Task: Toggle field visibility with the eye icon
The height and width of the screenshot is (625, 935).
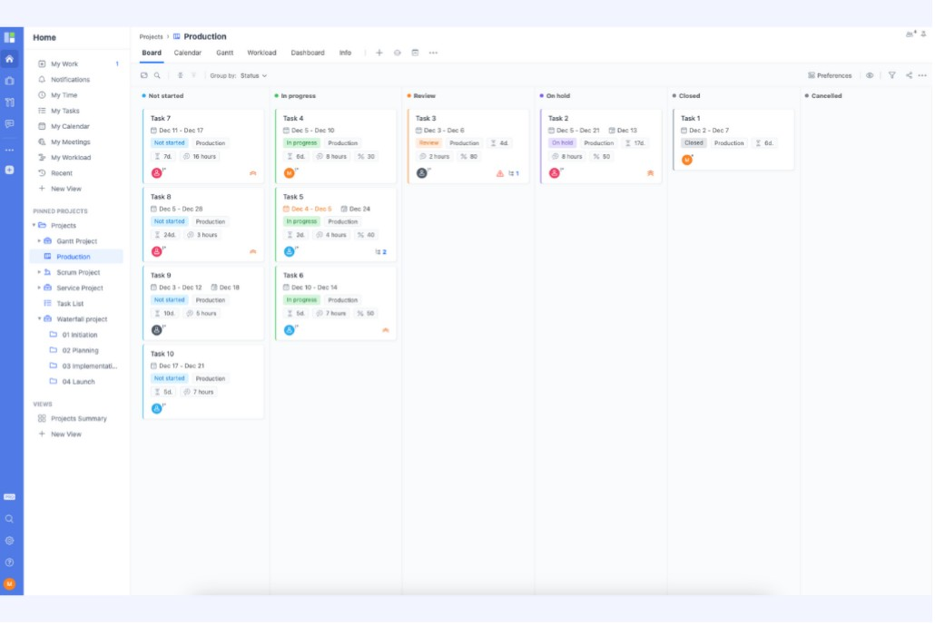Action: point(870,75)
